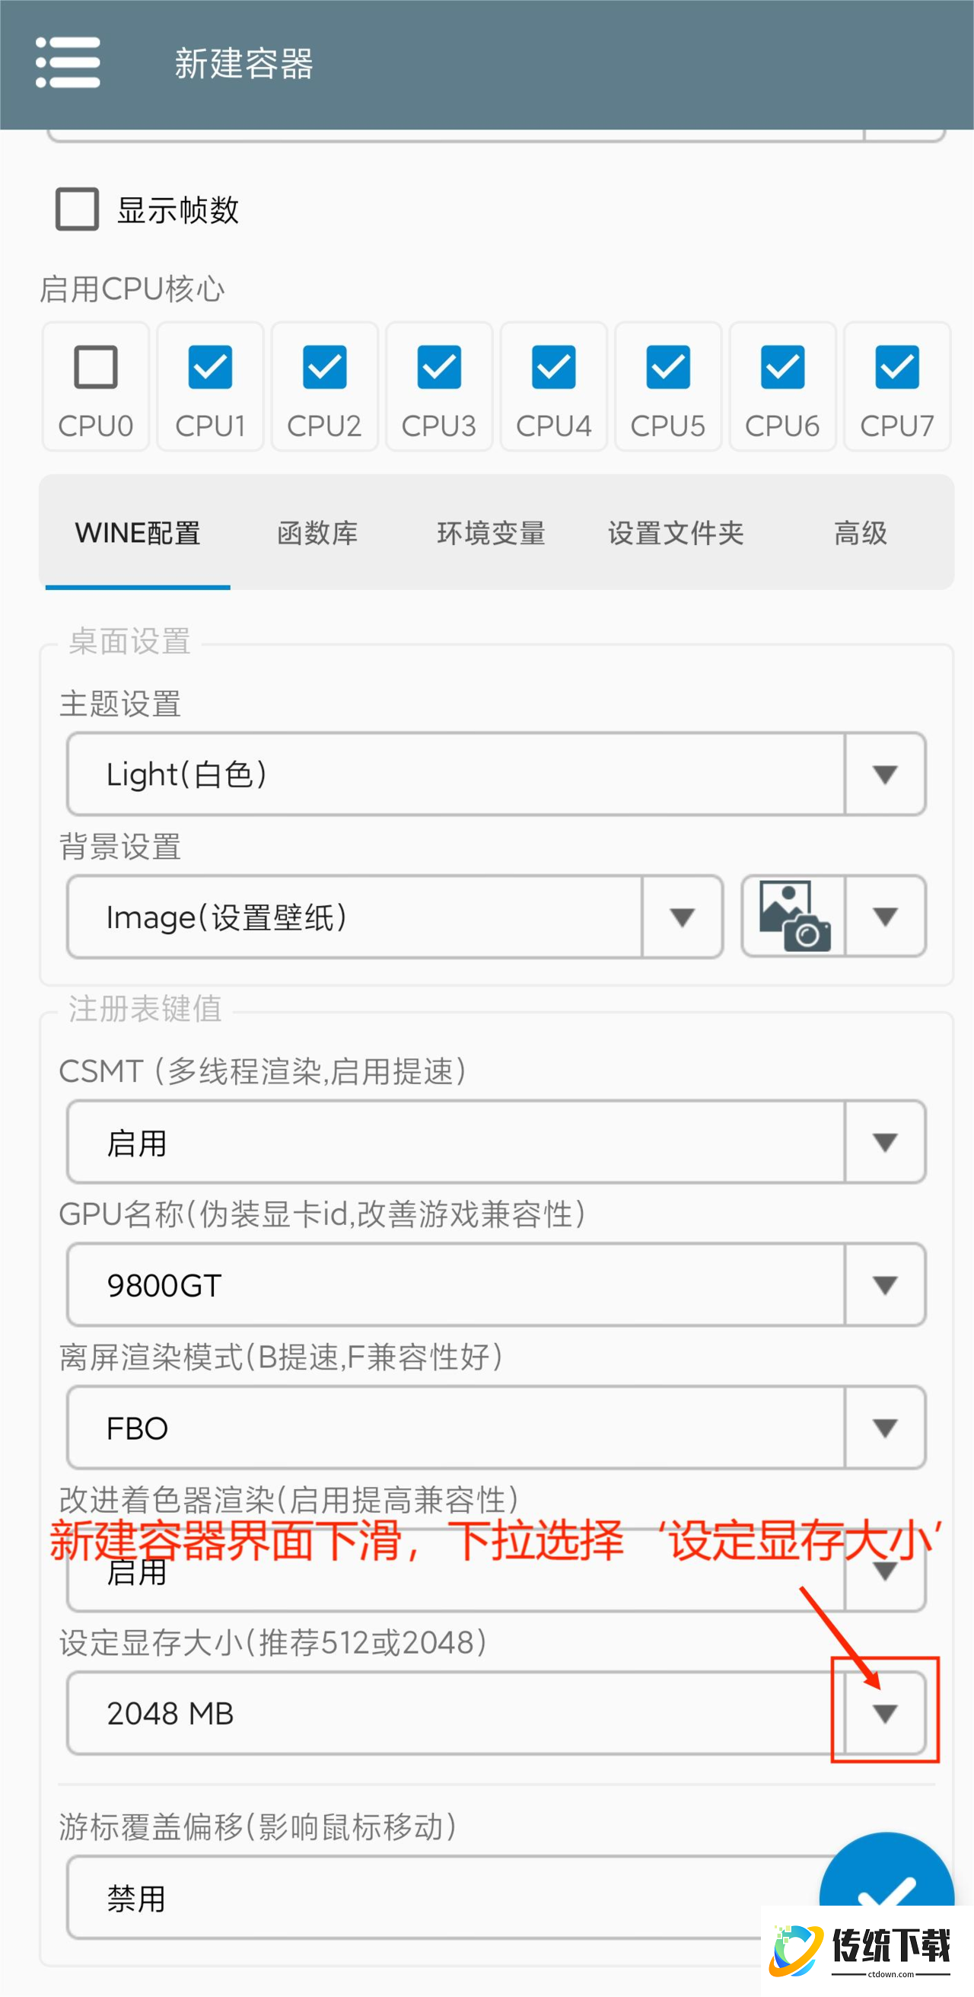Open the CSMT dropdown arrow

(885, 1142)
